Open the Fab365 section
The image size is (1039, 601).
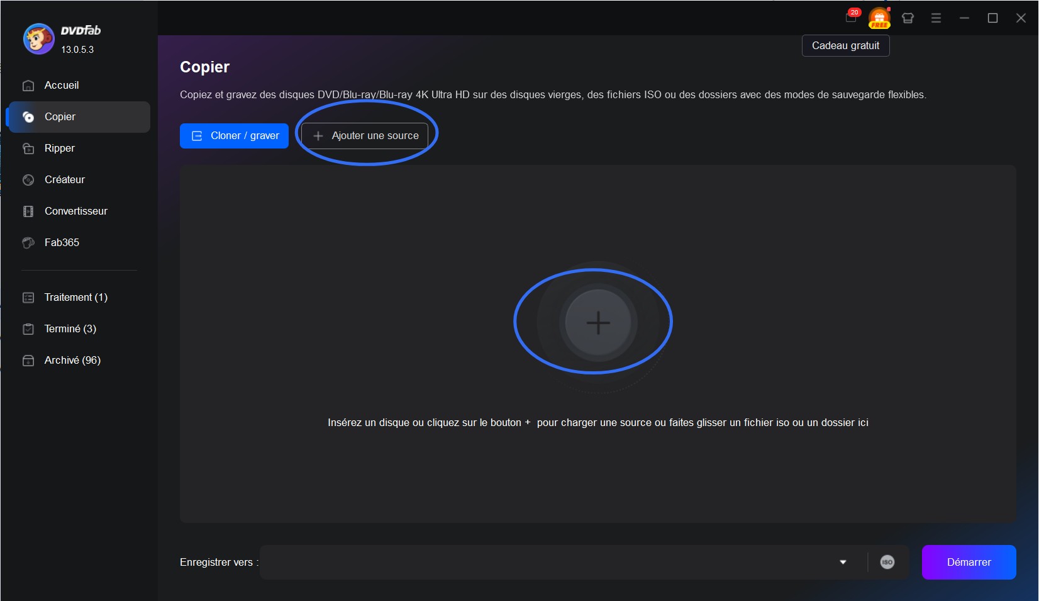tap(62, 243)
